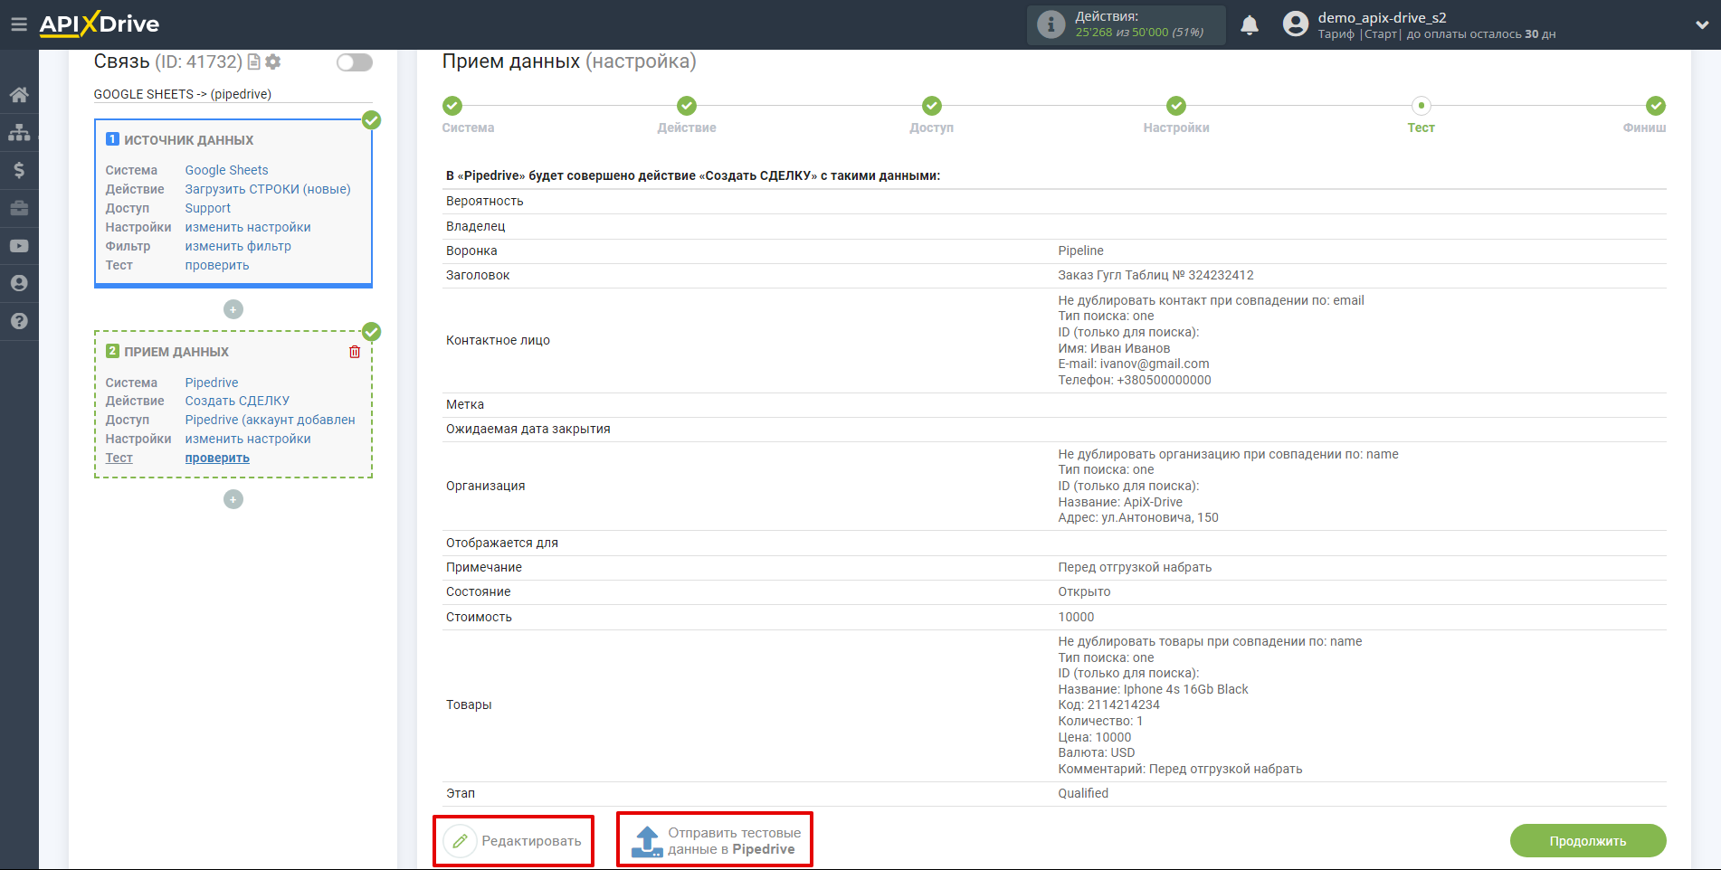Select the Название: ApiX-Drive line
The height and width of the screenshot is (870, 1721).
(x=1120, y=502)
